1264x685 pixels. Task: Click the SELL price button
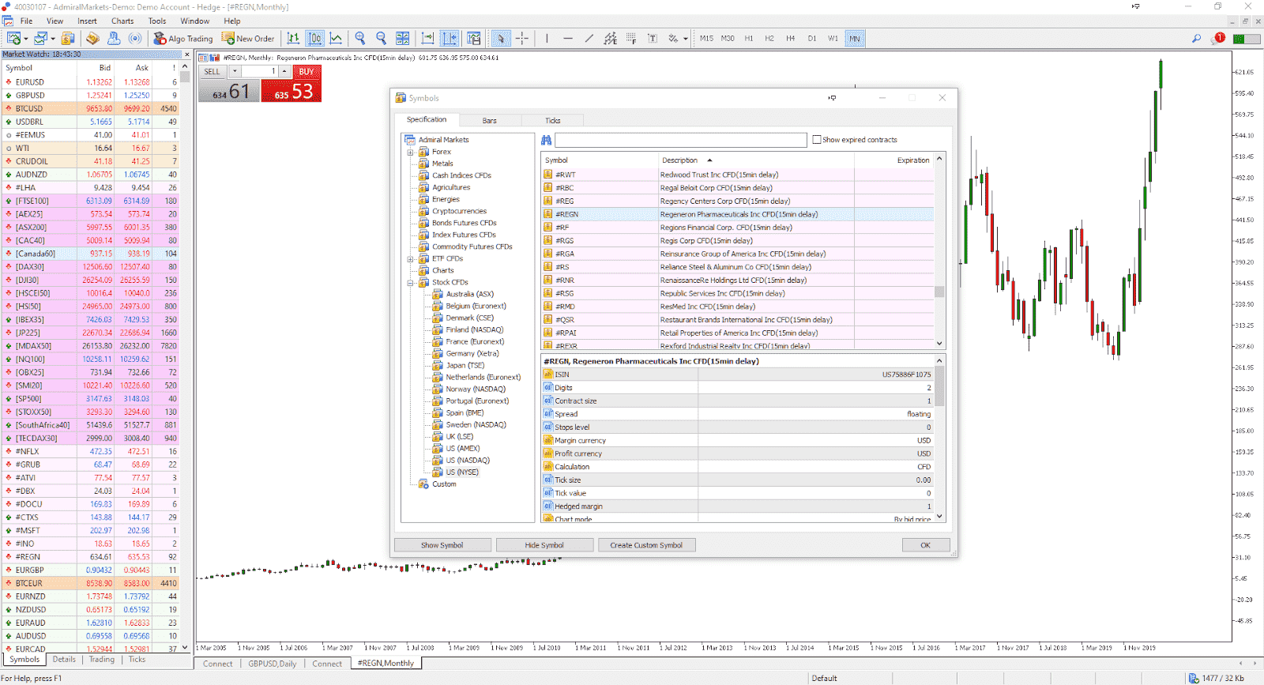pos(229,91)
